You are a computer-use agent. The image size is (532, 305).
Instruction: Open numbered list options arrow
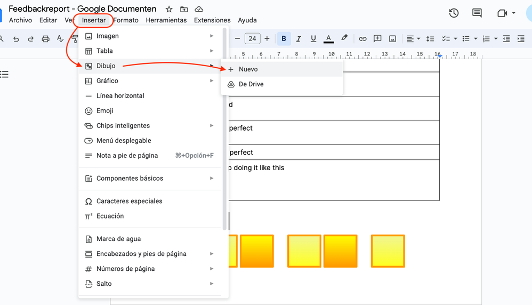tap(496, 39)
